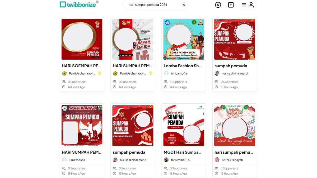Click the 7 Supporters count

pos(178,82)
